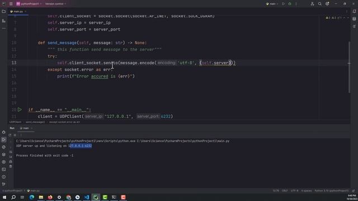The image size is (358, 201).
Task: Open Windows taskbar search
Action: (x=13, y=197)
